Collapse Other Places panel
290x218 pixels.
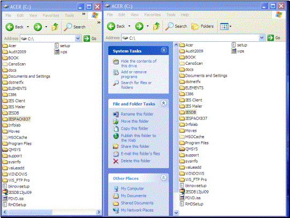click(163, 178)
